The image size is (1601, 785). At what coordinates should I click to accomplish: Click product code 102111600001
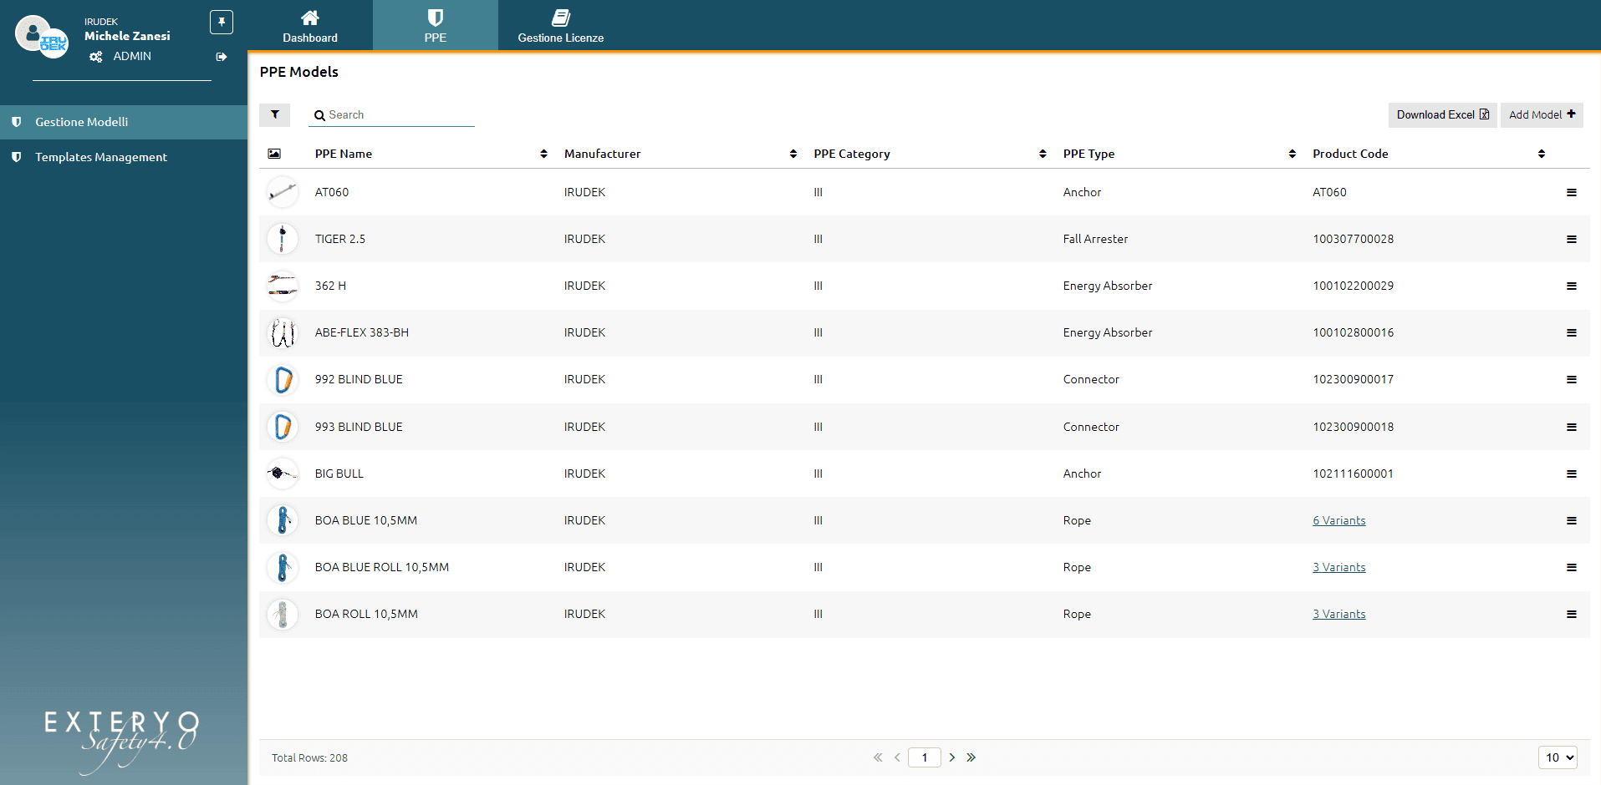pyautogui.click(x=1353, y=474)
